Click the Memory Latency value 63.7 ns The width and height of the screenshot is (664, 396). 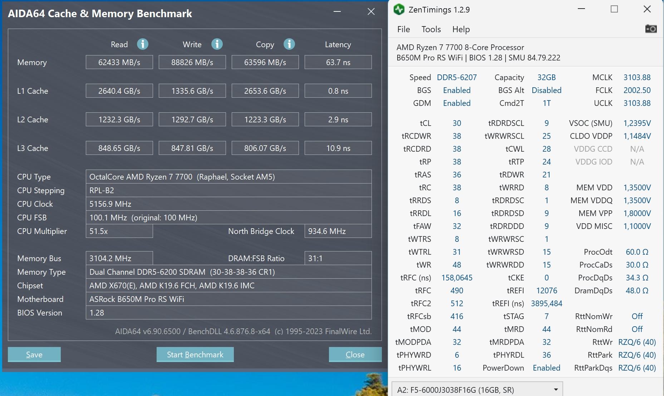pyautogui.click(x=338, y=62)
